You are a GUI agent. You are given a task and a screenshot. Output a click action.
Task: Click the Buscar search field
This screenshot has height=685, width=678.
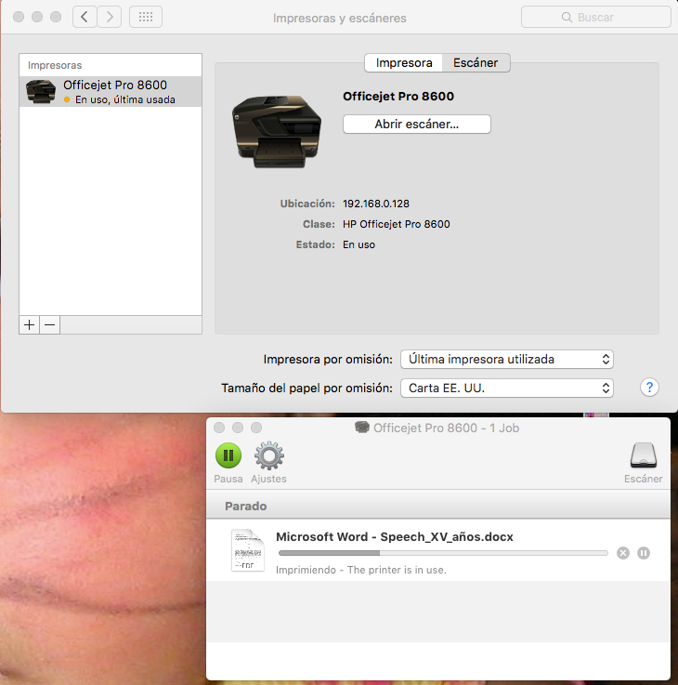tap(596, 17)
